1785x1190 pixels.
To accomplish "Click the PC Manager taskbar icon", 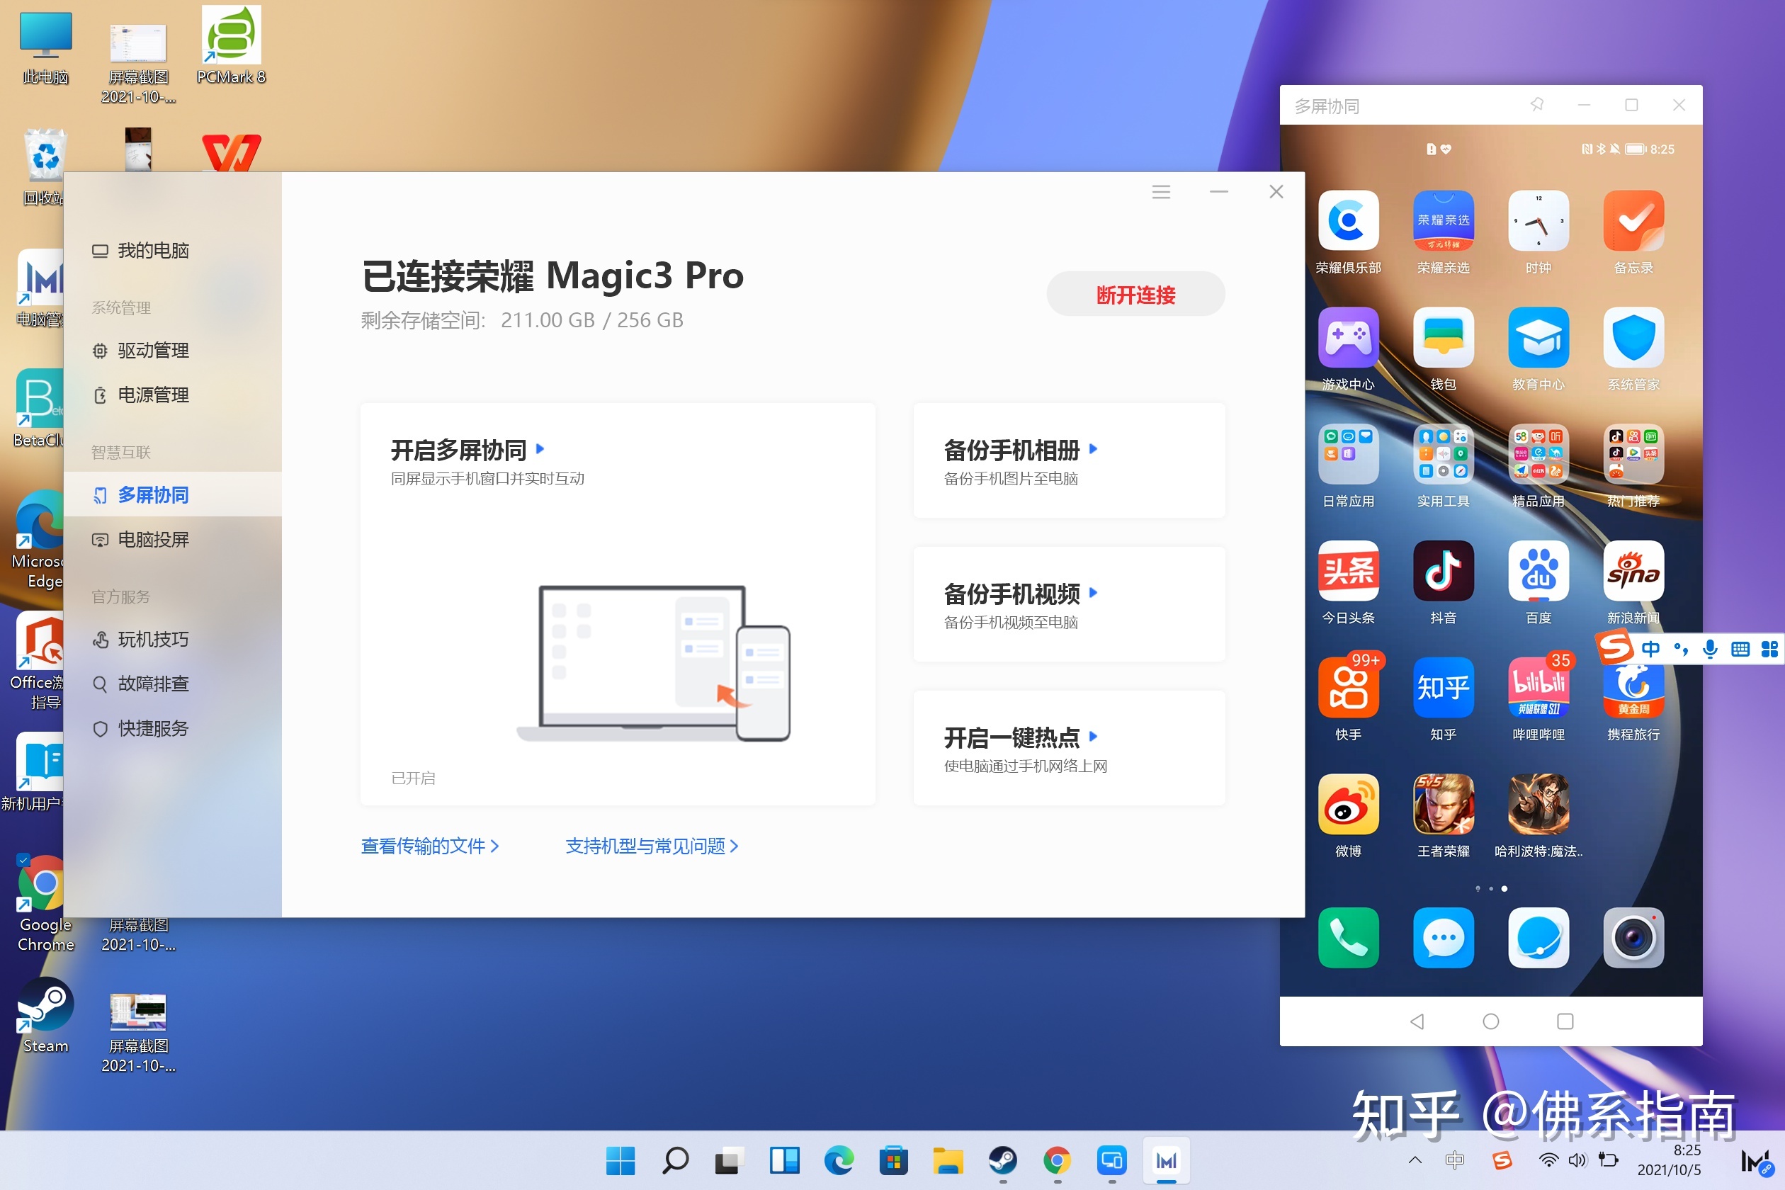I will [x=1167, y=1160].
